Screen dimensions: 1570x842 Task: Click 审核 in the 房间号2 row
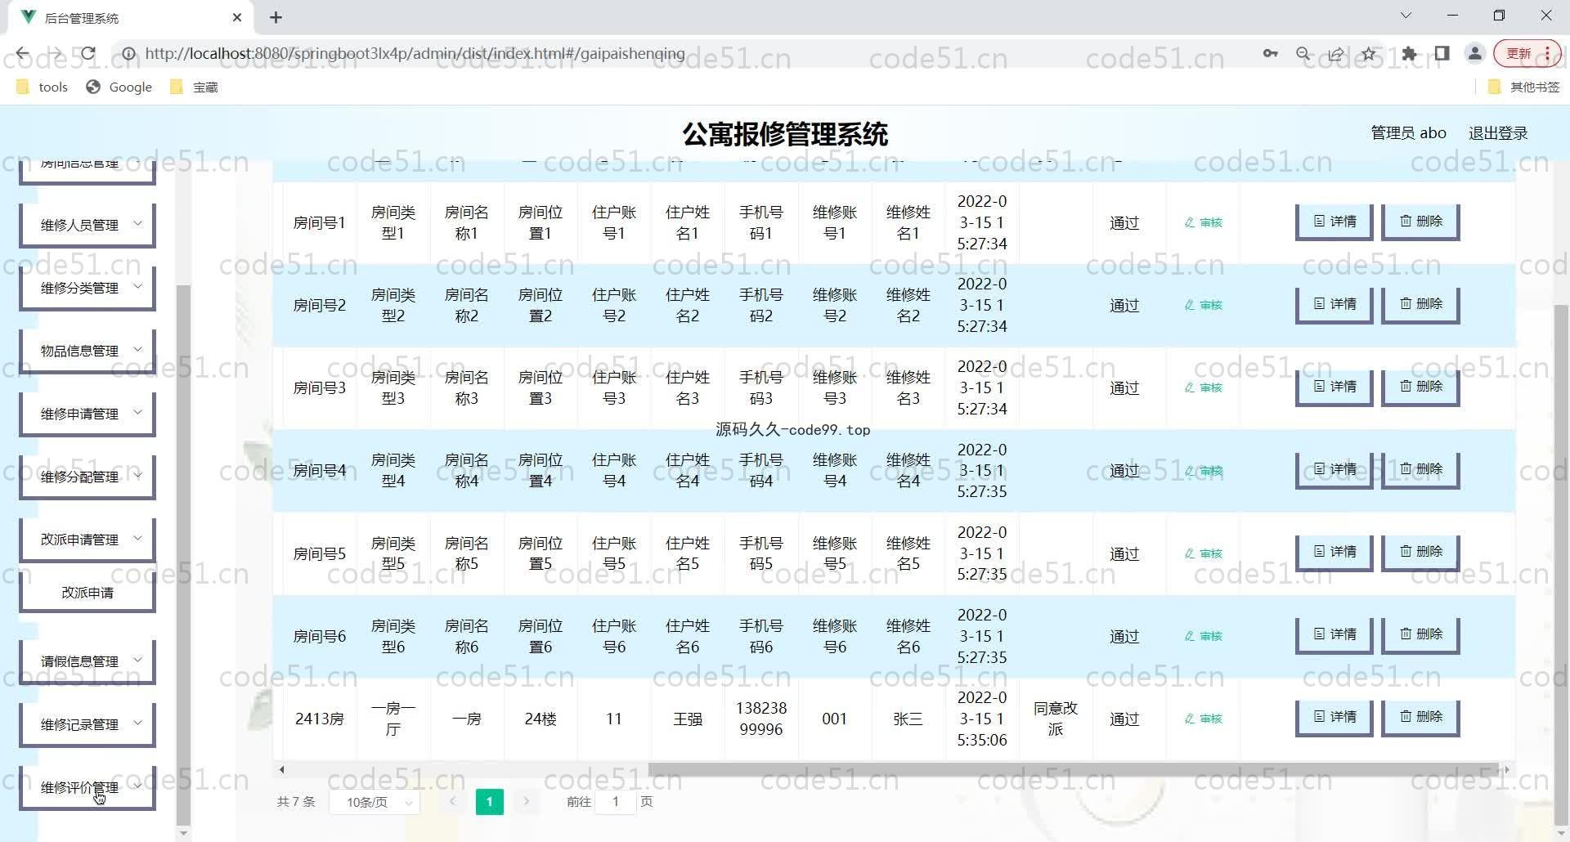coord(1204,305)
